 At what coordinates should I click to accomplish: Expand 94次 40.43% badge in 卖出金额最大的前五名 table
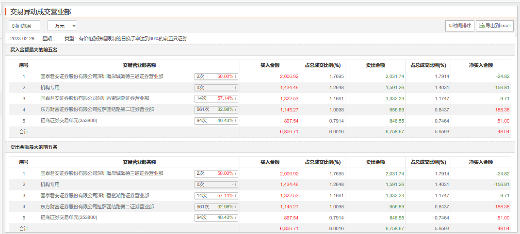[x=216, y=218]
